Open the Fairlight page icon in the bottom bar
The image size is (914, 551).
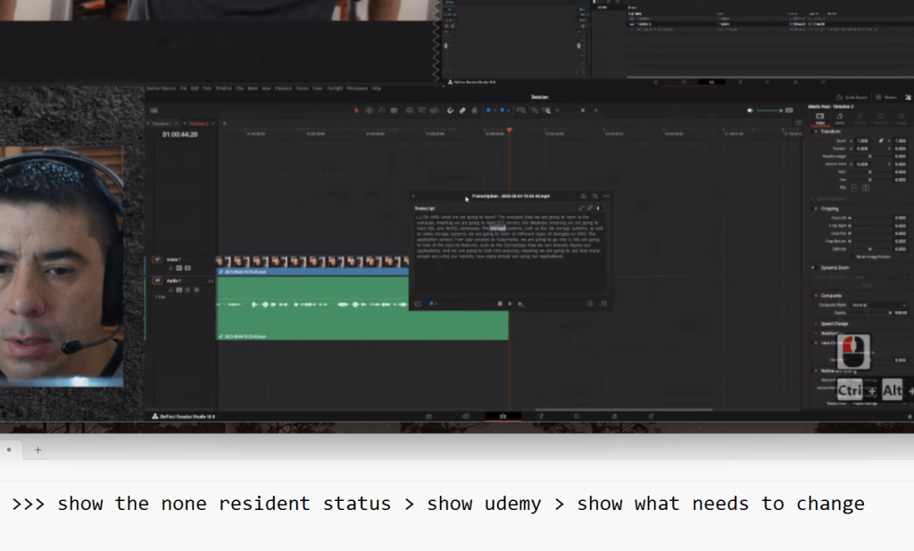click(614, 416)
